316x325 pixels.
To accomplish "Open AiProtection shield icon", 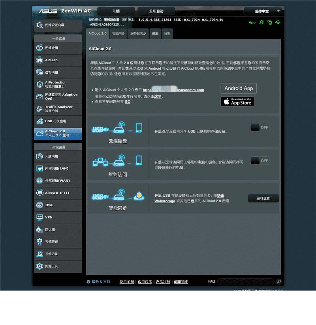I will coord(39,84).
